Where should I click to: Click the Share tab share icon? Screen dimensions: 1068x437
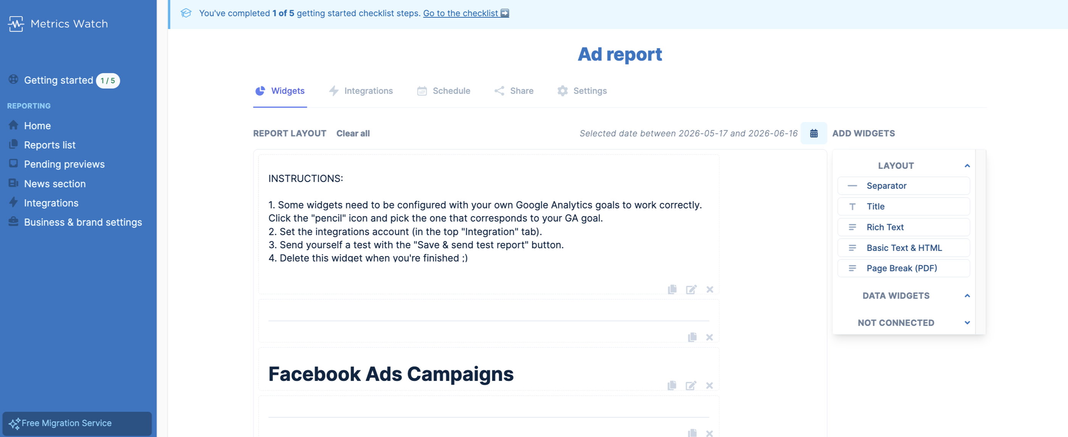point(499,91)
